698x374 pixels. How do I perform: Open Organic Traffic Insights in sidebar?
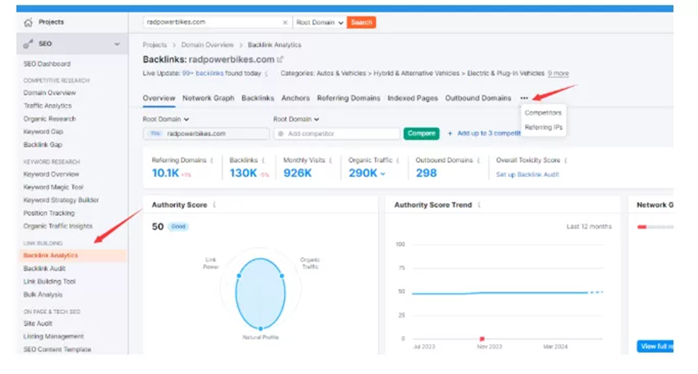(x=58, y=226)
